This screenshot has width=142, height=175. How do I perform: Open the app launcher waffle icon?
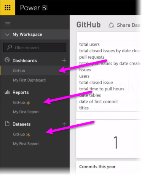8,8
